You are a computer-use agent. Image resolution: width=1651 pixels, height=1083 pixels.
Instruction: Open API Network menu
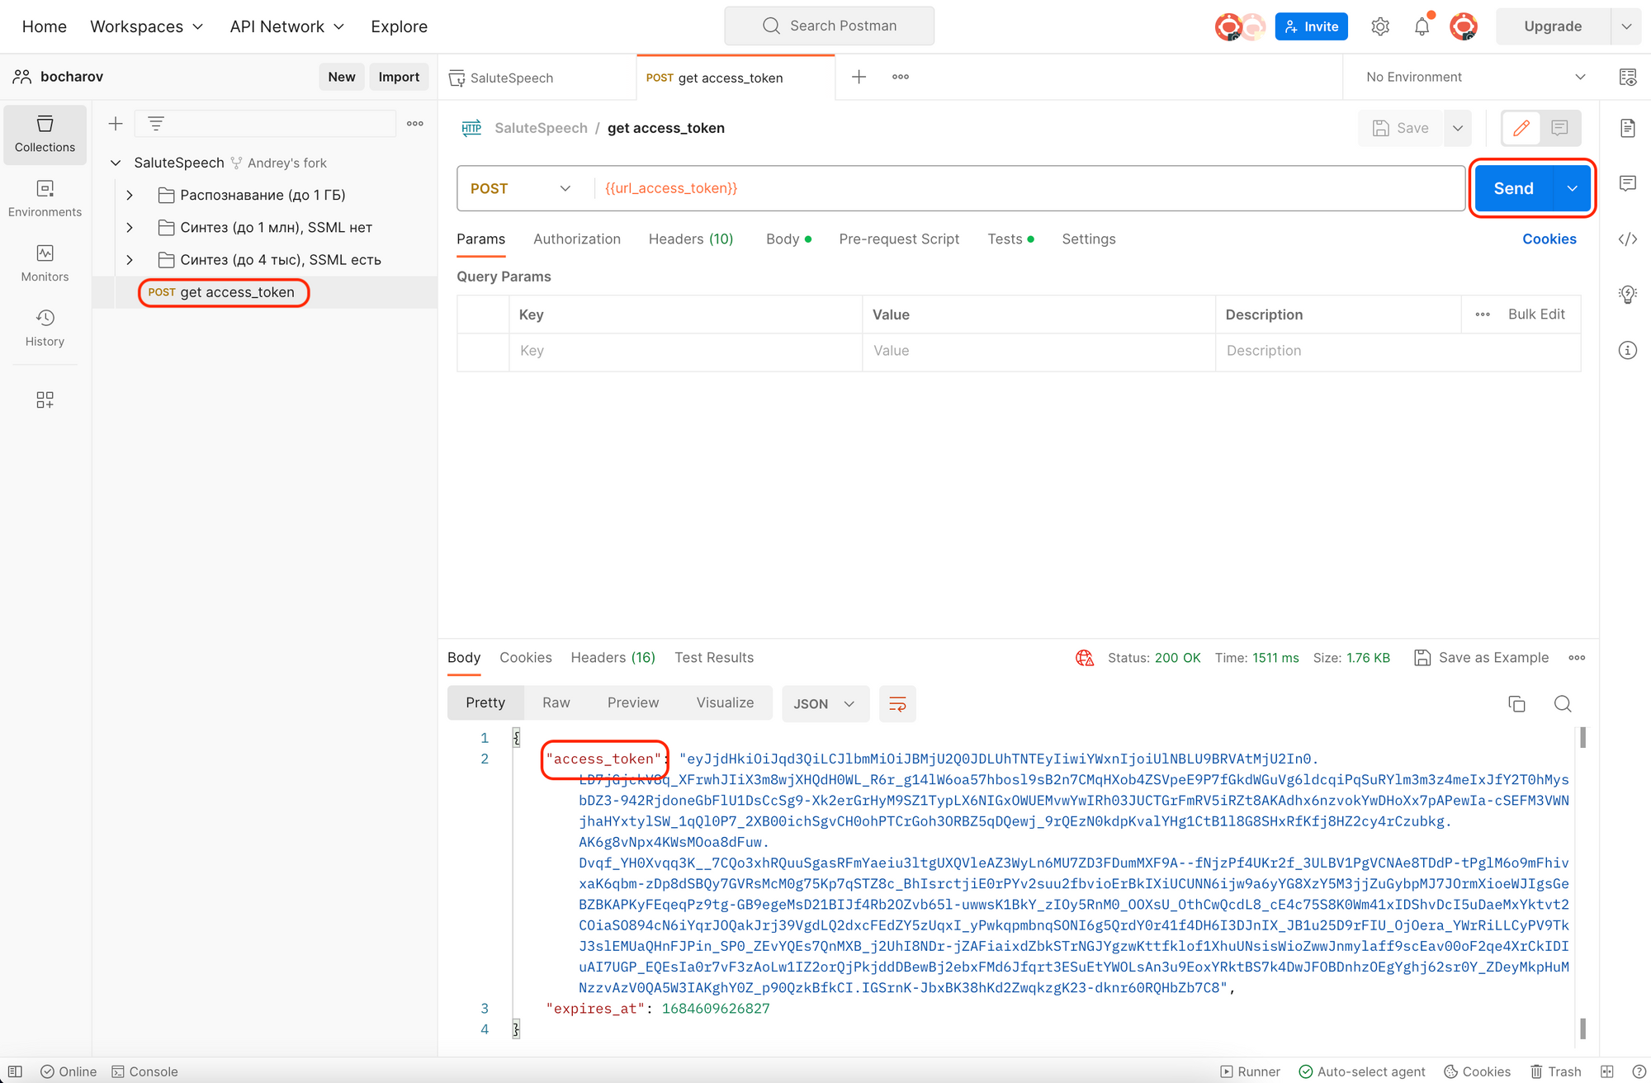[287, 26]
